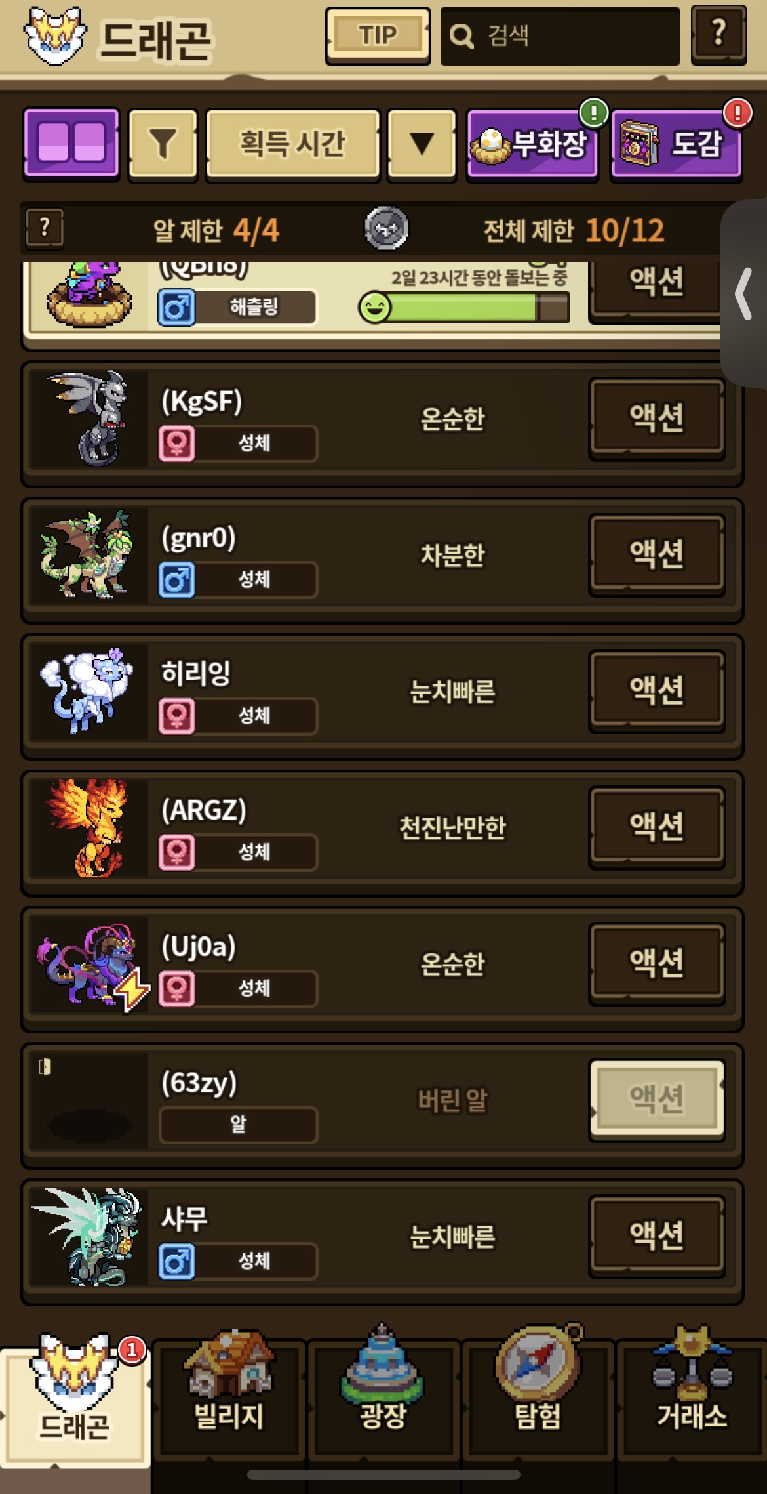Image resolution: width=767 pixels, height=1494 pixels.
Task: Open the TIP button in the header
Action: [378, 35]
